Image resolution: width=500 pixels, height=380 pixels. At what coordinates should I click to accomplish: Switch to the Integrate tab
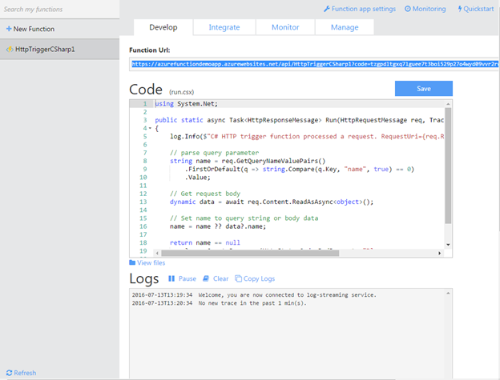click(x=224, y=27)
